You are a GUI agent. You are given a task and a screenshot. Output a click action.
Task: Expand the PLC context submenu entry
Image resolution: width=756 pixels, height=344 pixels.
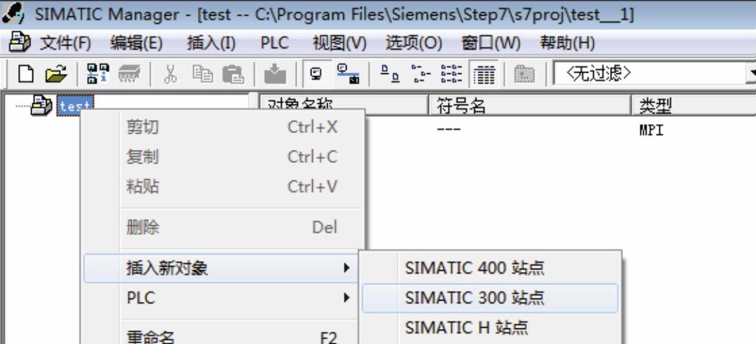[x=223, y=298]
